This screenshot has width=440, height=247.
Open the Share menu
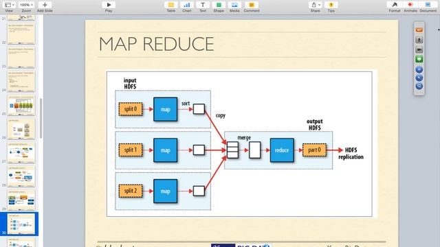coord(316,5)
